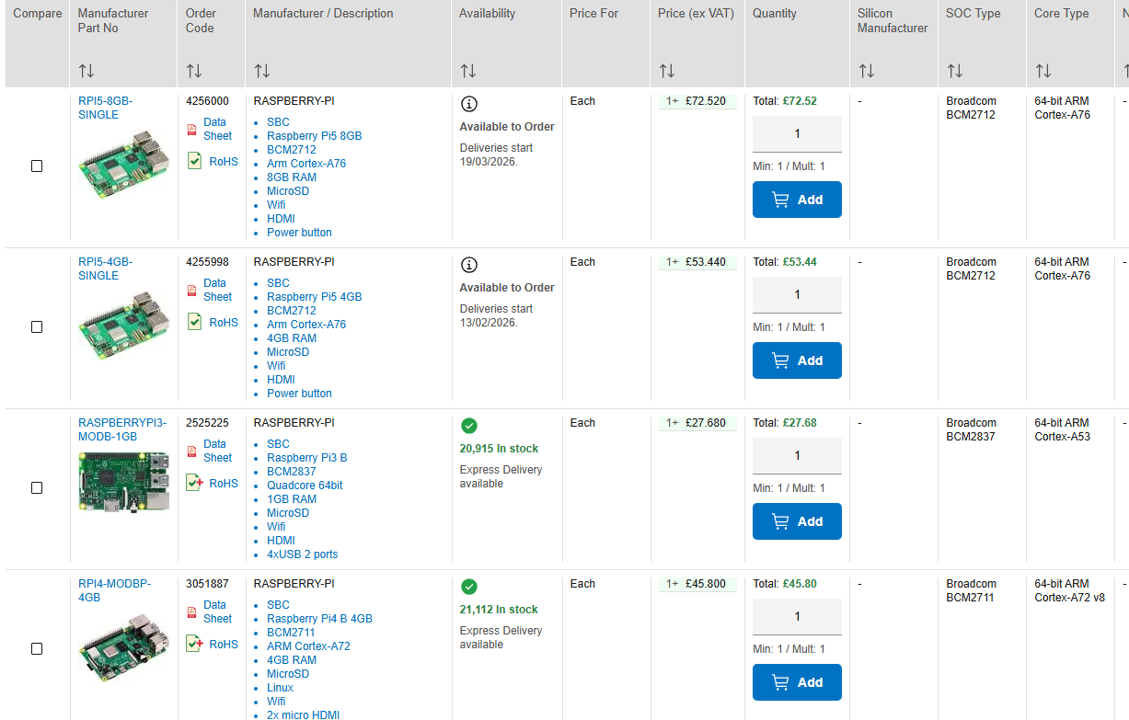Tick compare checkbox for RPI5-8GB-SINGLE
The image size is (1129, 720).
click(37, 166)
